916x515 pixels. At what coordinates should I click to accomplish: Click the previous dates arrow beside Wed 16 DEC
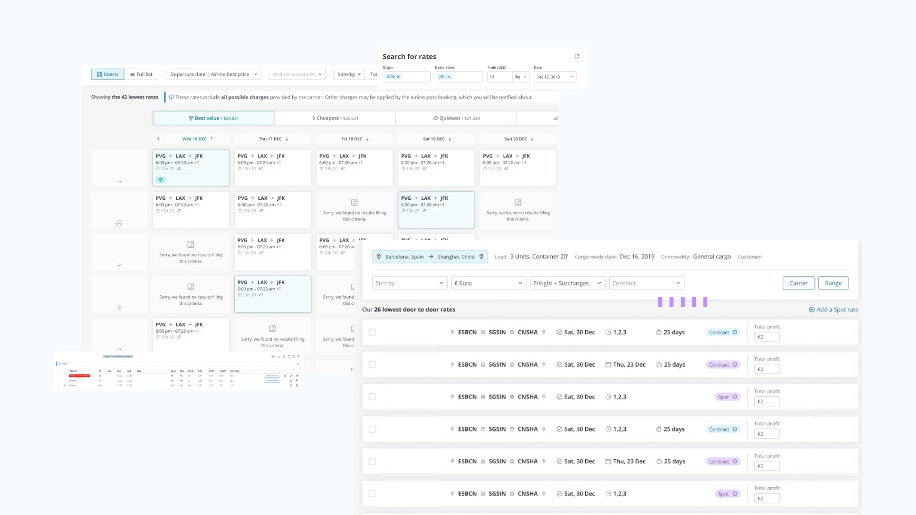pos(158,139)
